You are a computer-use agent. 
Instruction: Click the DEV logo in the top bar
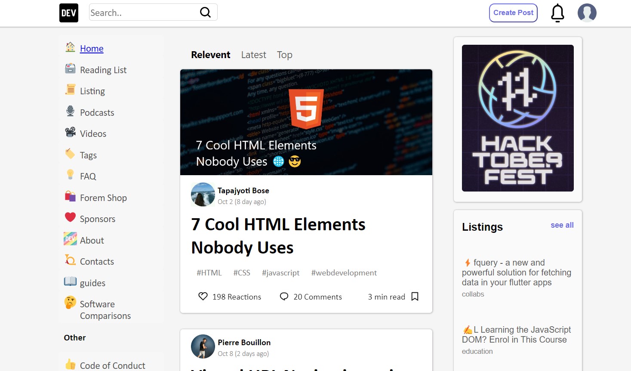(x=68, y=12)
